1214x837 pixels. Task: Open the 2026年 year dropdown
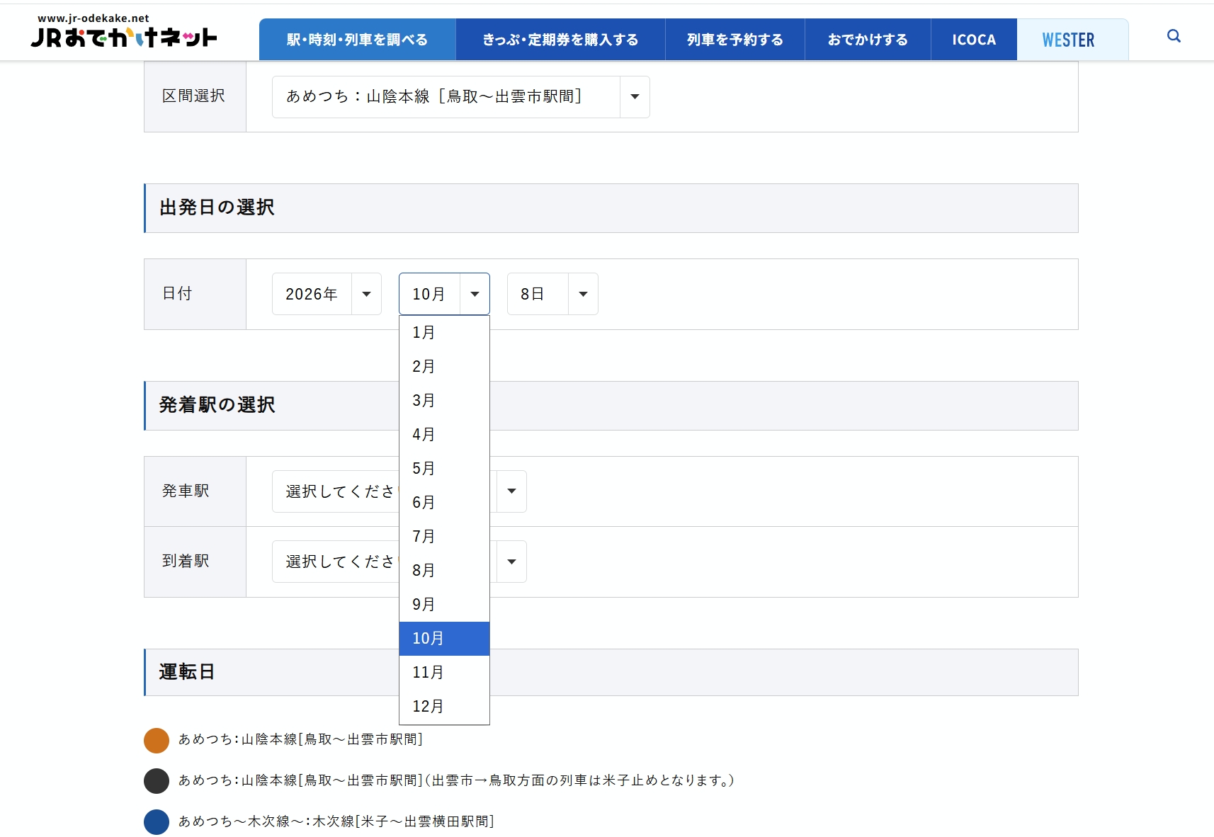[327, 294]
